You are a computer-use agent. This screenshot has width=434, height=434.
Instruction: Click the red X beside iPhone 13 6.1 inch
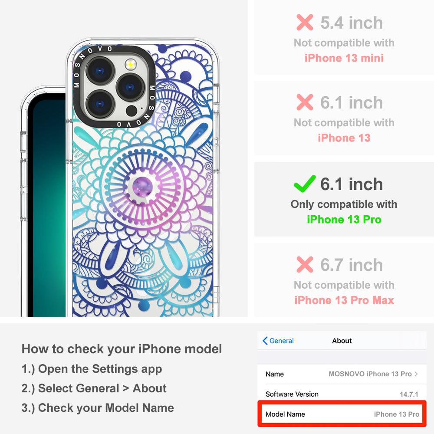(305, 102)
